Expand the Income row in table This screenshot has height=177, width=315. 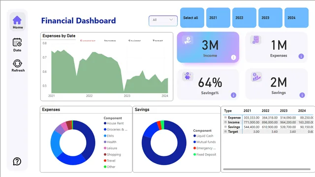[225, 122]
